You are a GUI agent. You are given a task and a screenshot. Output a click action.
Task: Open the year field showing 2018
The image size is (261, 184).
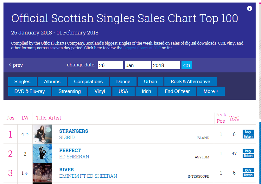point(166,65)
